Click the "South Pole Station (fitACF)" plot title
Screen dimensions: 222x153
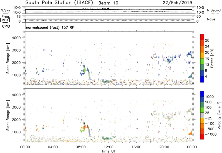click(x=59, y=3)
